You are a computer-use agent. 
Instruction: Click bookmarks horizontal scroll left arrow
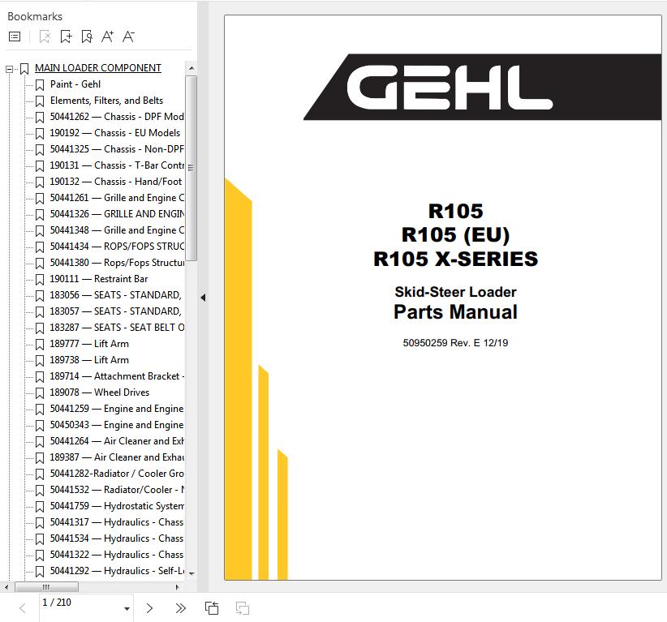6,588
